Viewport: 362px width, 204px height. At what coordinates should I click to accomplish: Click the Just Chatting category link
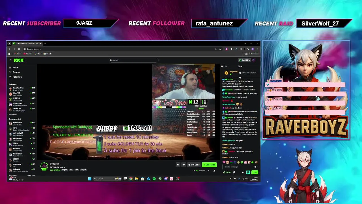[55, 170]
